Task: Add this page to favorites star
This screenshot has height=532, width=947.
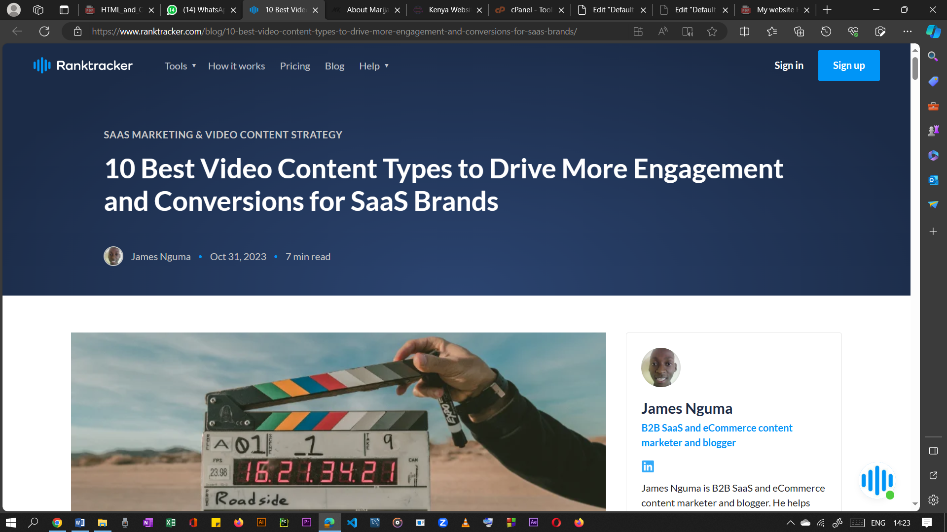Action: coord(712,32)
